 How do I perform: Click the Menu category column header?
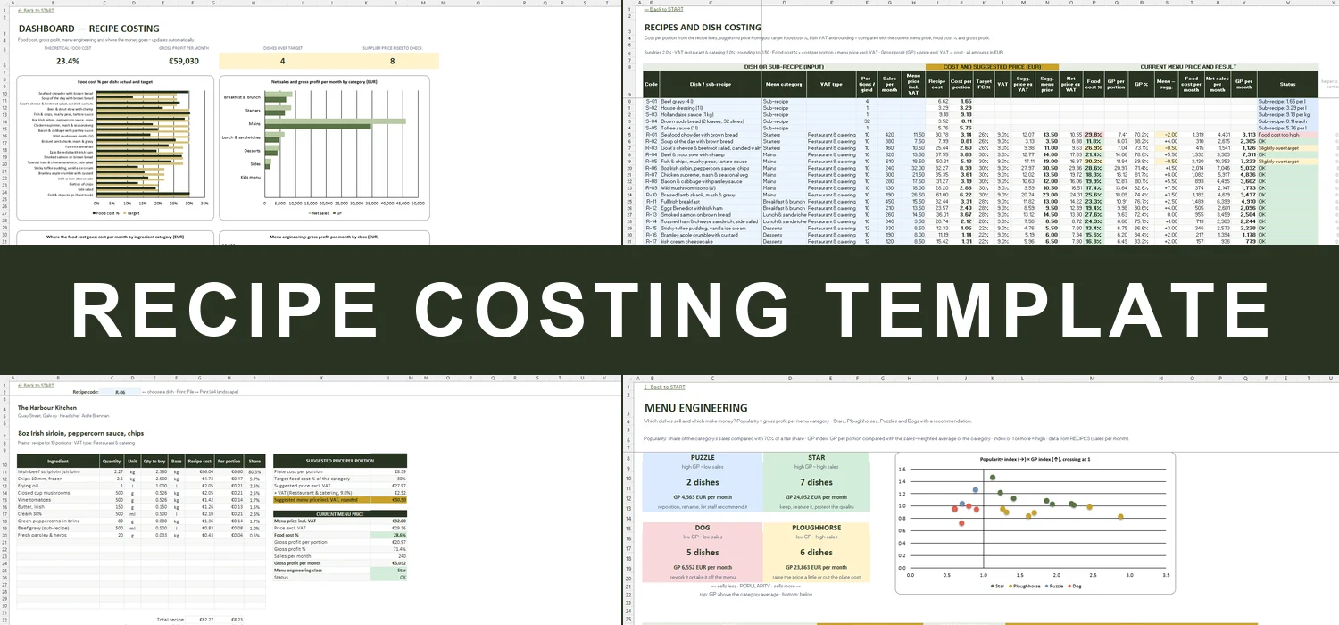coord(784,83)
